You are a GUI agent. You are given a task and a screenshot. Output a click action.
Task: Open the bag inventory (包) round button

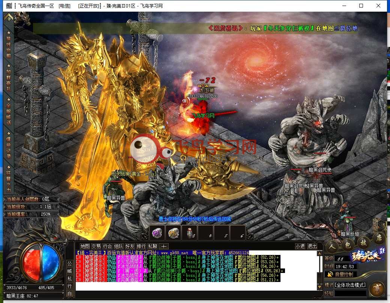coord(347,244)
